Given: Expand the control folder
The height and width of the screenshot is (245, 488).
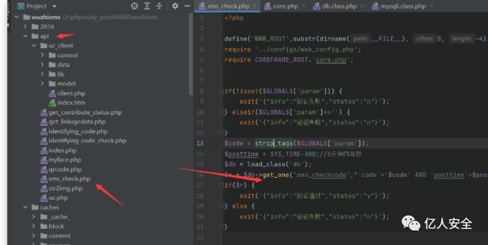Looking at the screenshot, I should (42, 55).
